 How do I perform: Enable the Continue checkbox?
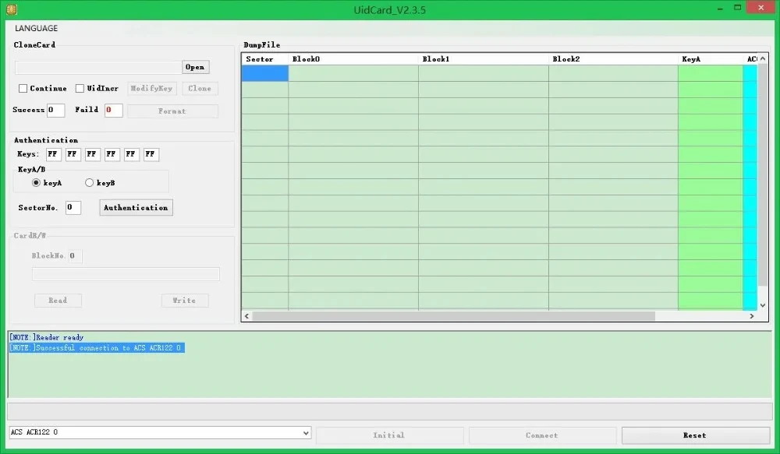tap(23, 89)
